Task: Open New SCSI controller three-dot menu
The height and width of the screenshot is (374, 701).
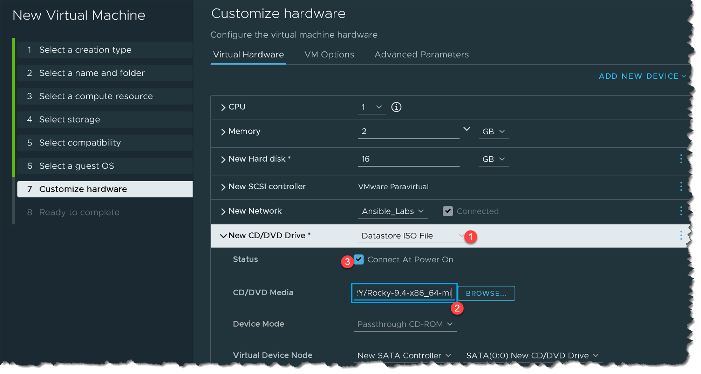Action: [x=681, y=186]
